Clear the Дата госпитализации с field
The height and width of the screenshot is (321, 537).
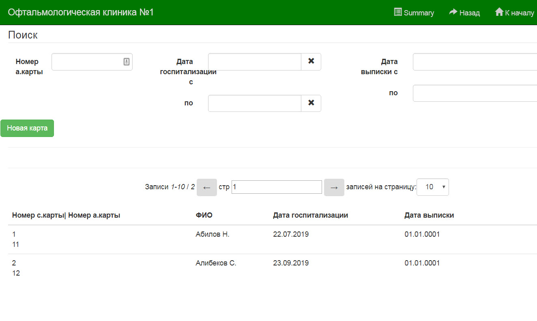click(311, 62)
